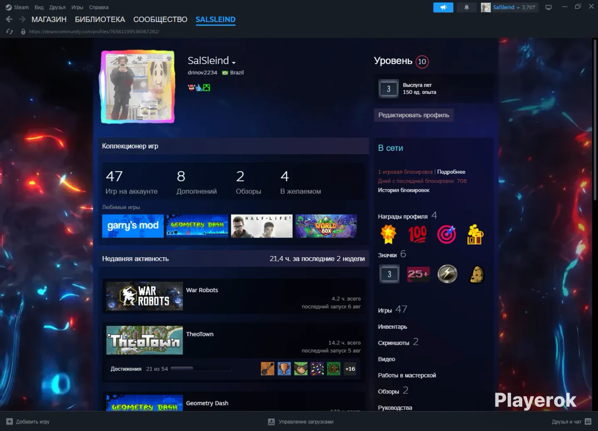Open the Years of Service badge
598x431 pixels.
pos(389,89)
